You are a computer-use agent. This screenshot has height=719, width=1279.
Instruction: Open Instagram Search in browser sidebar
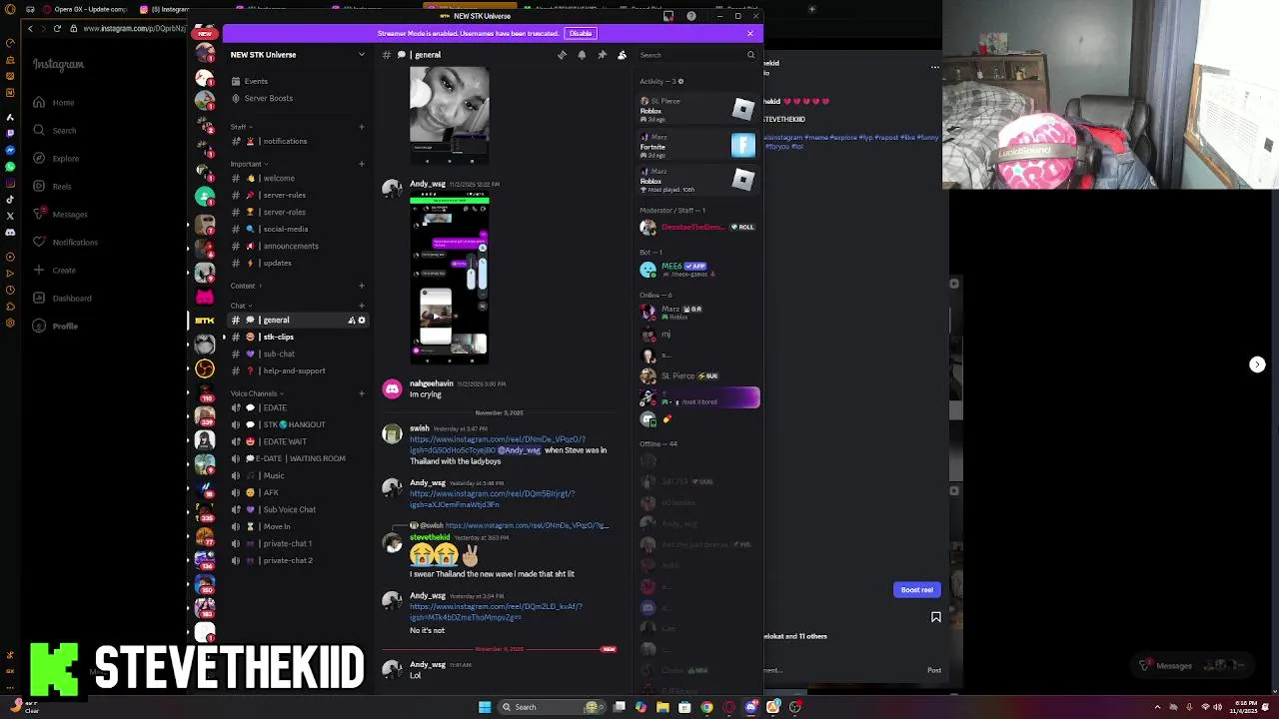pos(55,130)
